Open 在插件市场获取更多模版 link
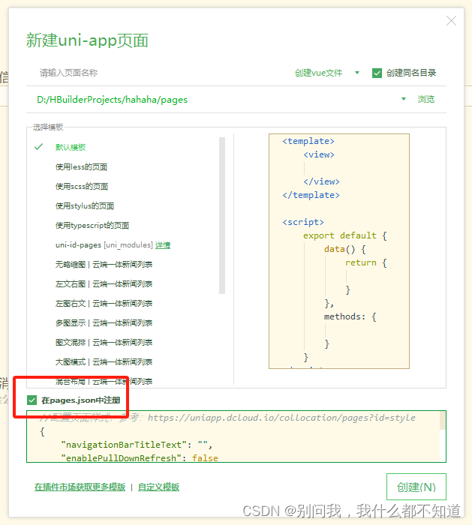The width and height of the screenshot is (472, 525). coord(80,487)
